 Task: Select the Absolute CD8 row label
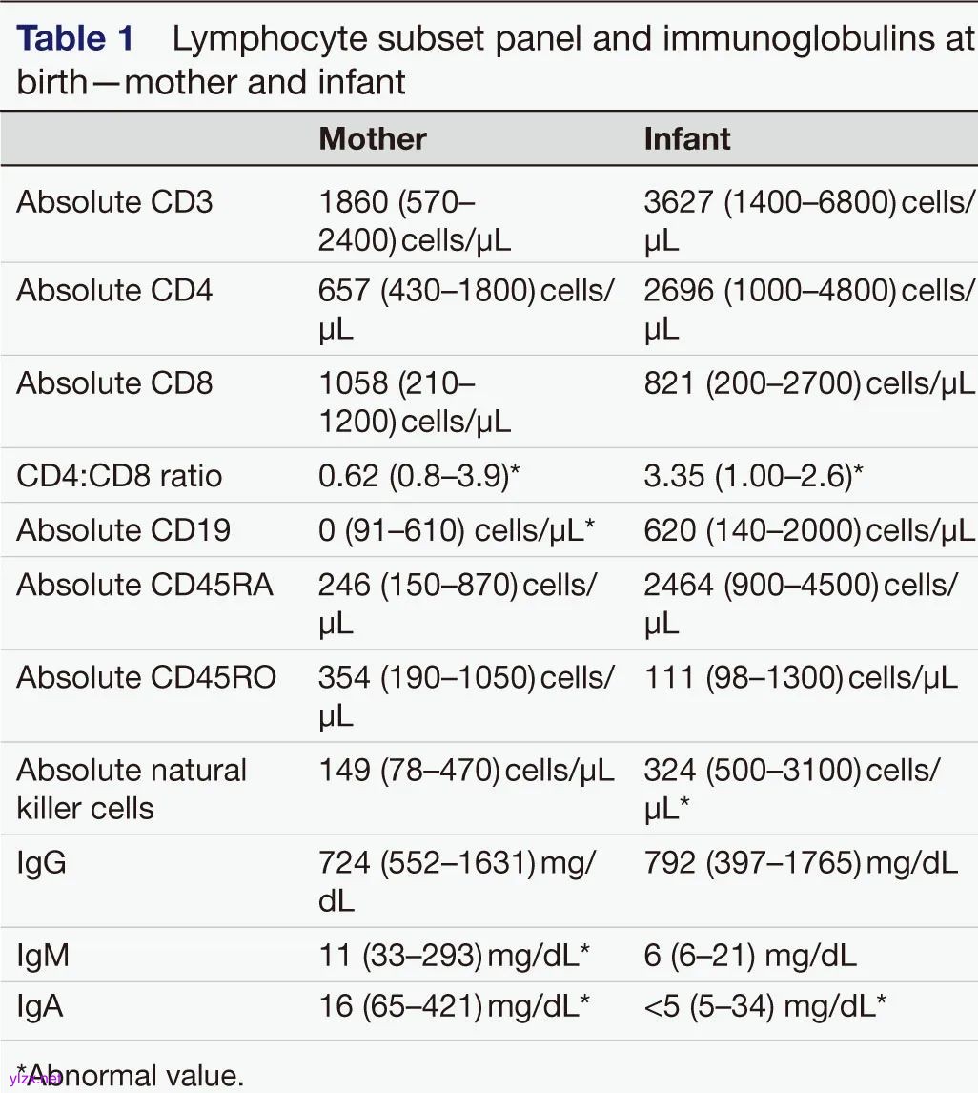(114, 382)
